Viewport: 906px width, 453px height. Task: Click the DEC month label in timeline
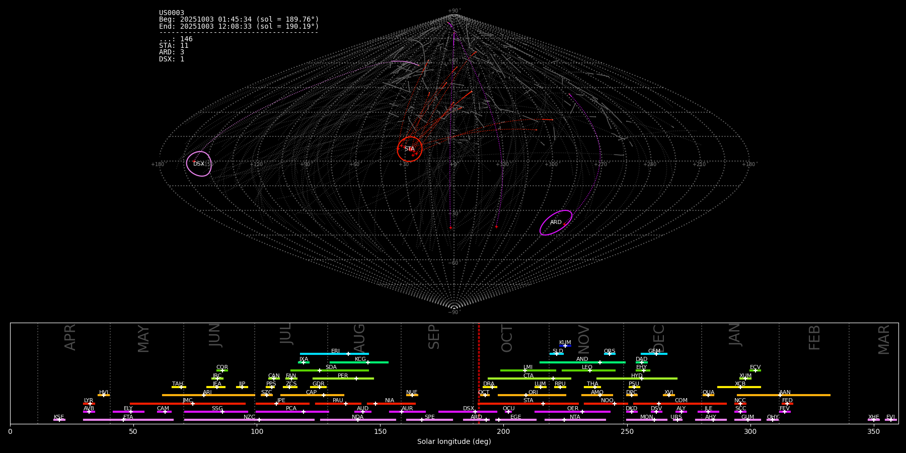658,338
